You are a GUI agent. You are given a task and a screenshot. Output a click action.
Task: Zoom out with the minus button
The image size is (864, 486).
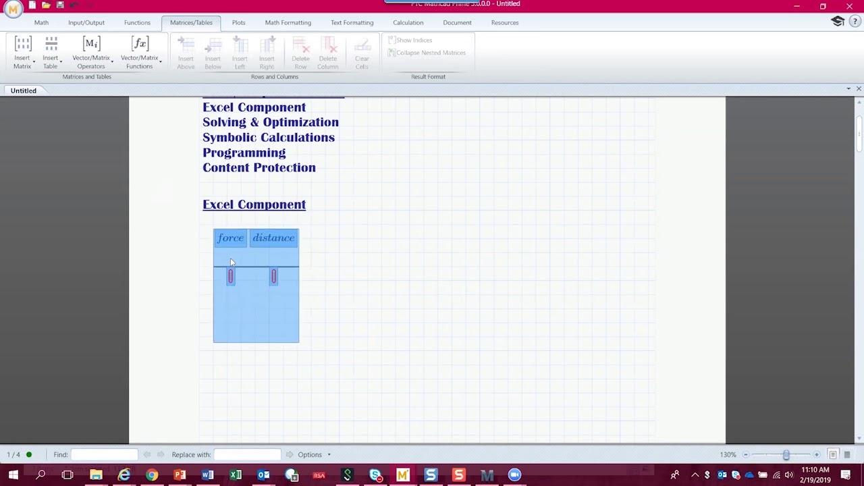coord(746,455)
